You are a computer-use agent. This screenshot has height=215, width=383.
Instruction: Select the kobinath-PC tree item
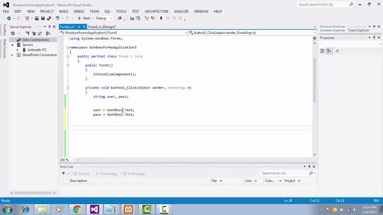[37, 50]
